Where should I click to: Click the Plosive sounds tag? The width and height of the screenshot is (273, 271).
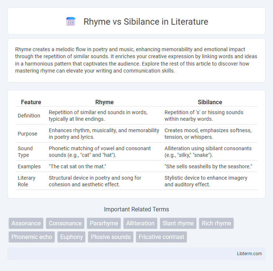[111, 237]
